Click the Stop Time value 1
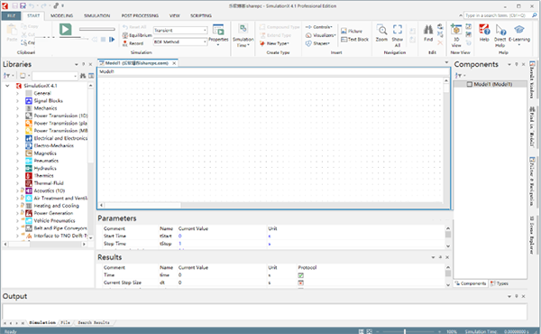Image resolution: width=541 pixels, height=334 pixels. (179, 244)
